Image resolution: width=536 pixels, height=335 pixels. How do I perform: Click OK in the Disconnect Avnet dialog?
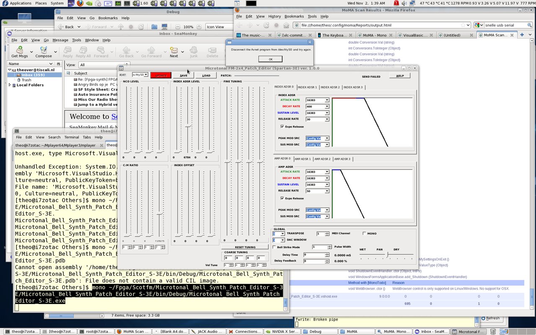tap(270, 59)
